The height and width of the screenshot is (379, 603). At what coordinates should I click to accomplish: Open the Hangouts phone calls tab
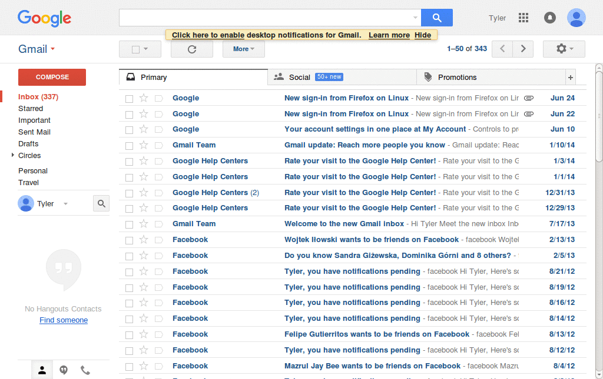click(x=84, y=370)
